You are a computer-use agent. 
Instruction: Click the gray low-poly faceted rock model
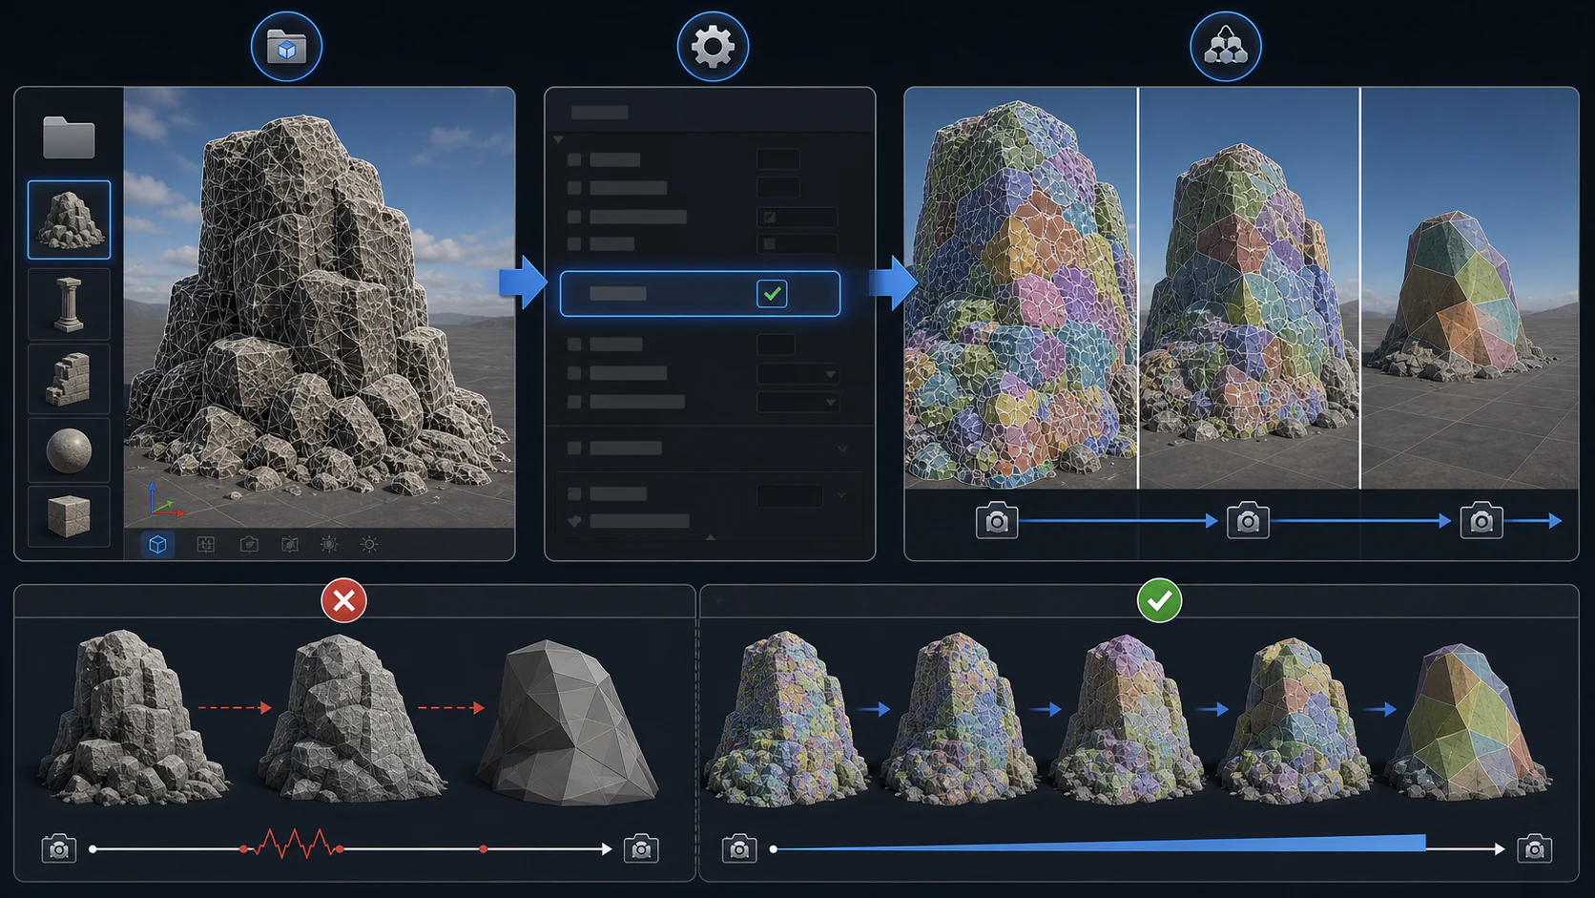tap(569, 722)
